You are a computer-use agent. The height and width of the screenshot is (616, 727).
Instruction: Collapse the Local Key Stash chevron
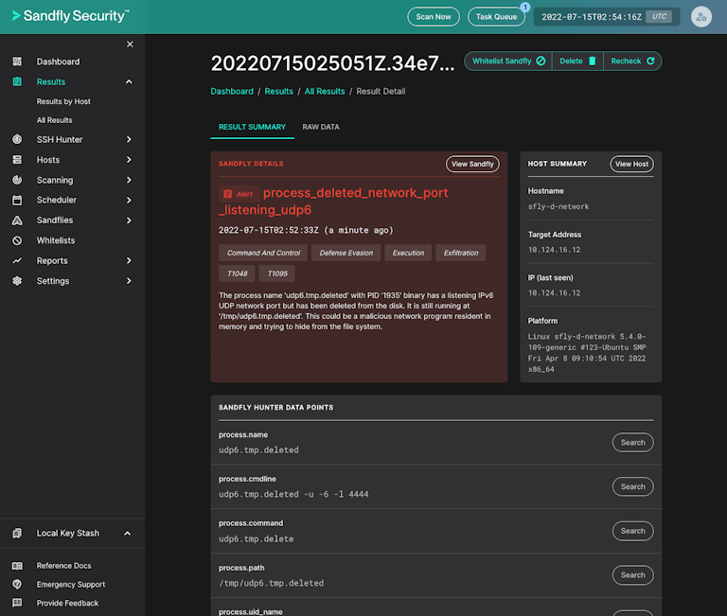[127, 533]
